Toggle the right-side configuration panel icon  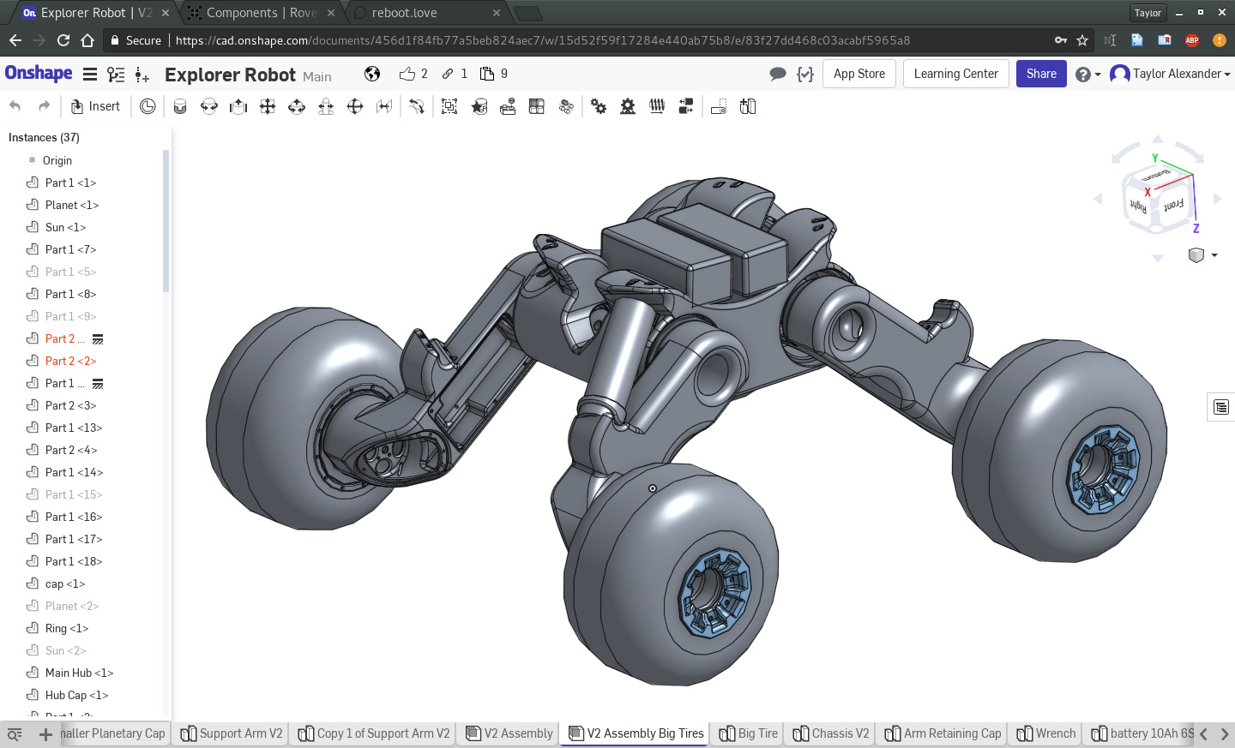tap(1220, 407)
